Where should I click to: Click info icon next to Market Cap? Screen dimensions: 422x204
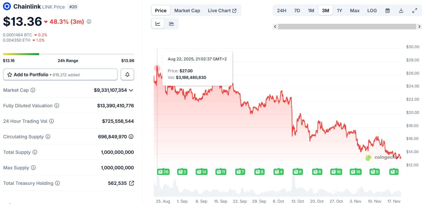(33, 90)
